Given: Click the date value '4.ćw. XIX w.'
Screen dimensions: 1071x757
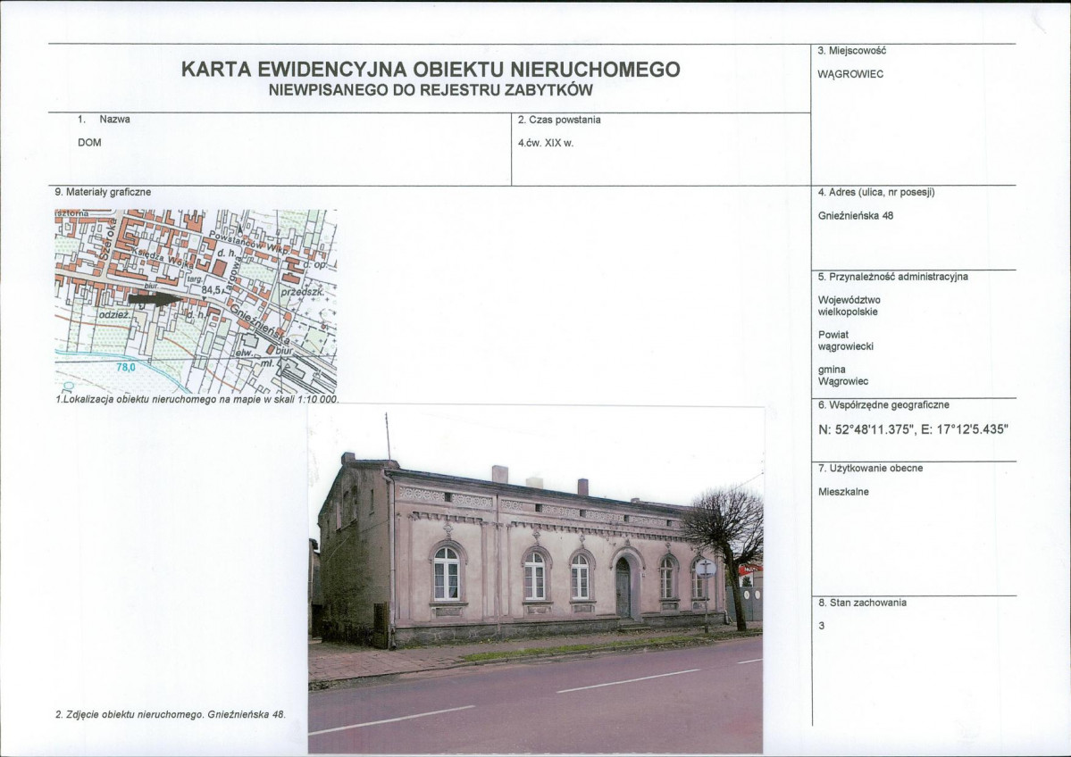Looking at the screenshot, I should pyautogui.click(x=546, y=144).
